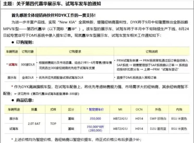Click the 订购对象 column header
194x143 pixels.
coord(28,52)
